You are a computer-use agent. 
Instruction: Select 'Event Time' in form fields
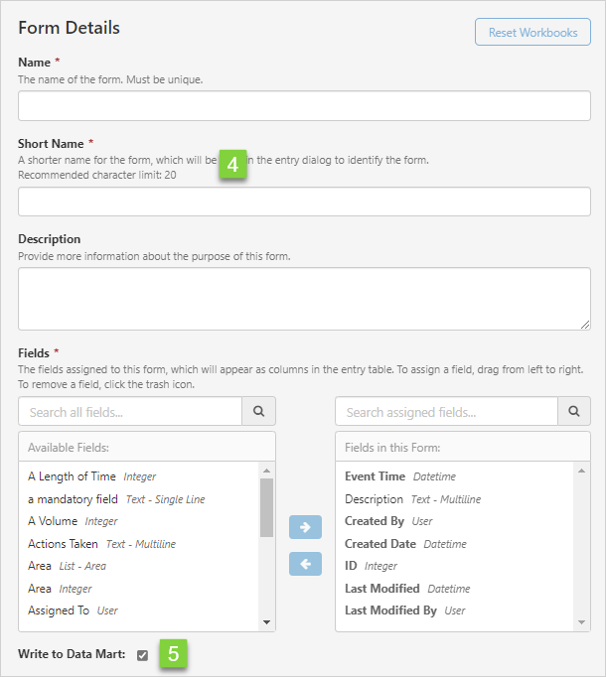pos(376,476)
